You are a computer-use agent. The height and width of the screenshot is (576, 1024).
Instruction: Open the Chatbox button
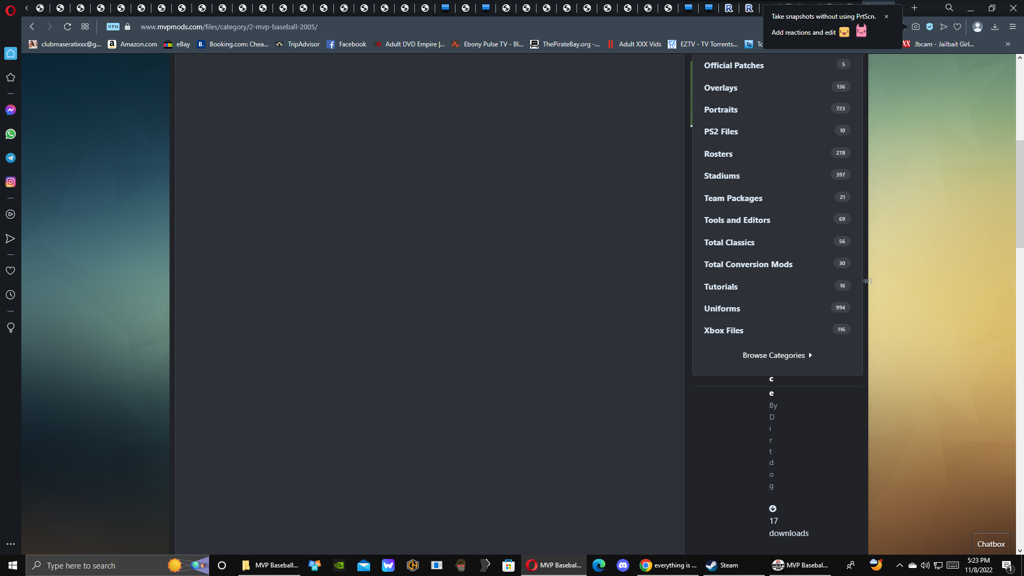click(x=991, y=544)
